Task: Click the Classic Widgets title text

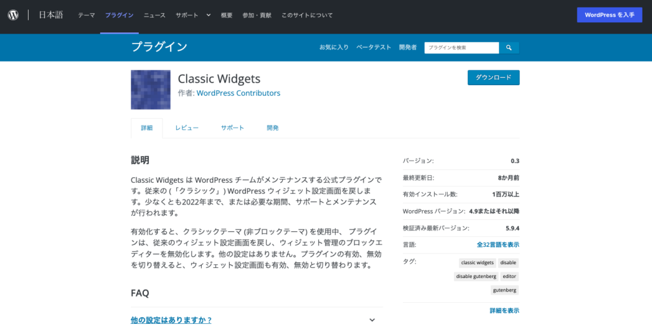Action: click(219, 79)
